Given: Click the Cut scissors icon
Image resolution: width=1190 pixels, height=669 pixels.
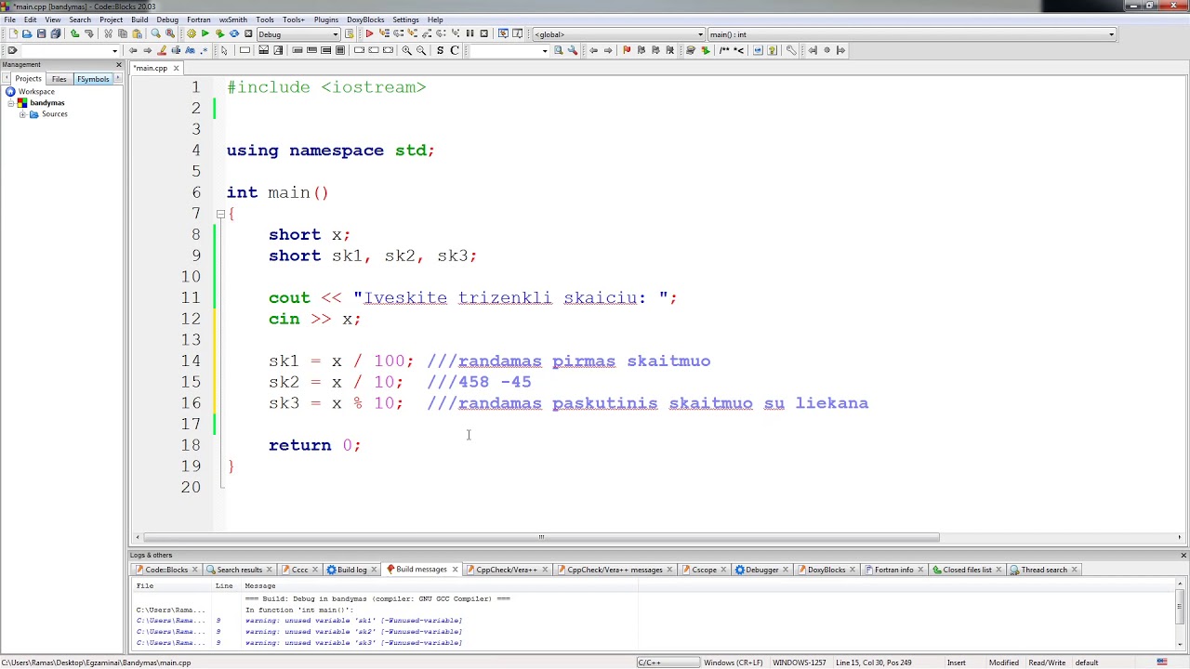Looking at the screenshot, I should pos(109,33).
